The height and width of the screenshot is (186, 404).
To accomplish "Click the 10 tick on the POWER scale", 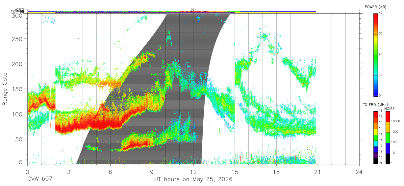I will click(381, 75).
